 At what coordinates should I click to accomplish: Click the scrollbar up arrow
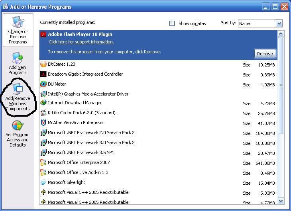coord(281,34)
